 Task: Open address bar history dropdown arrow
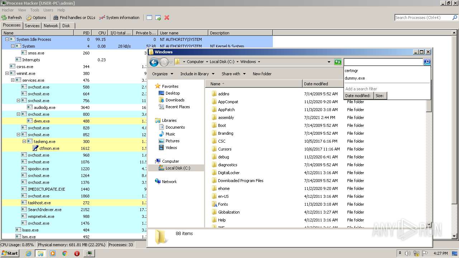point(329,62)
